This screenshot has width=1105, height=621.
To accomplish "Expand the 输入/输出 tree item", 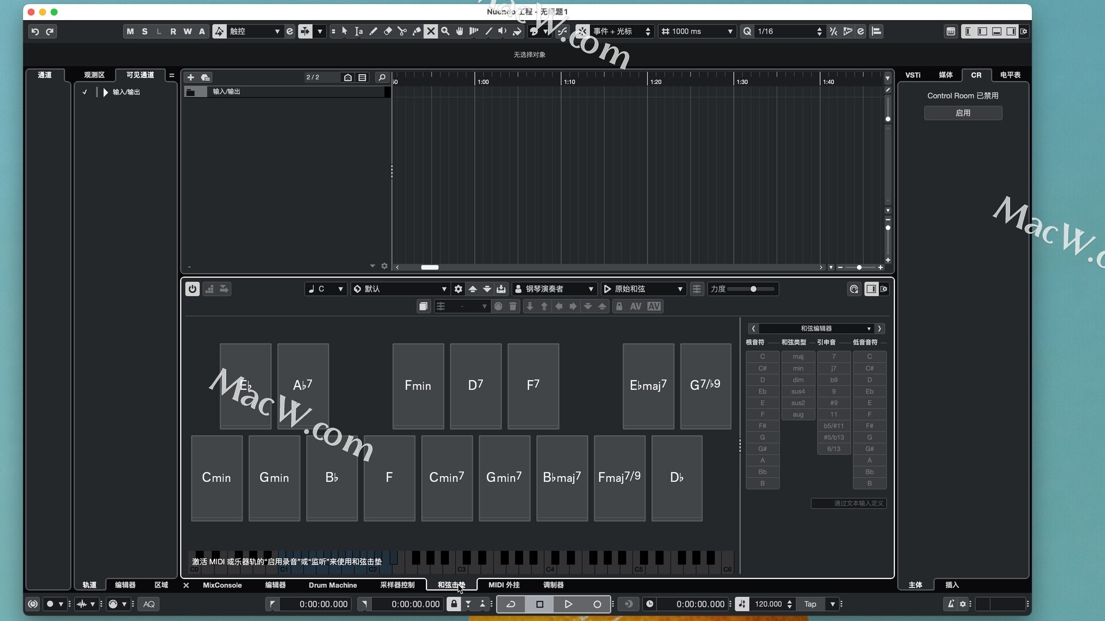I will pos(105,92).
